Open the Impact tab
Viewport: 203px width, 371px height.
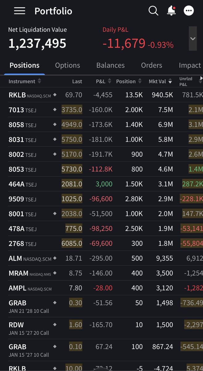tap(190, 65)
